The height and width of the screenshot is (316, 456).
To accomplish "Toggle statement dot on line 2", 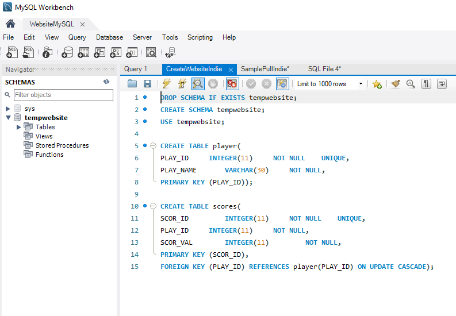I will click(145, 109).
